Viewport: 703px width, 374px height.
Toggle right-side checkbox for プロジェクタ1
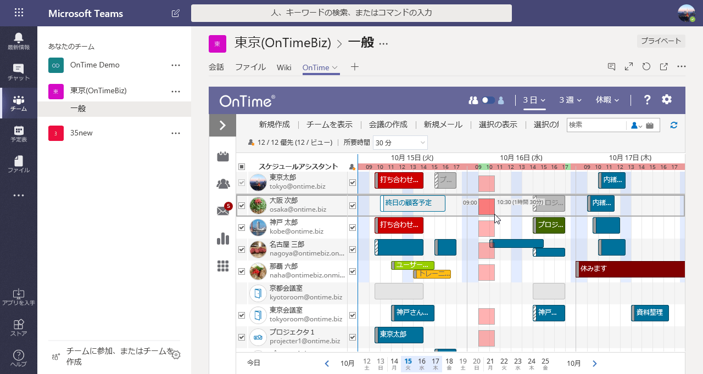click(x=353, y=337)
